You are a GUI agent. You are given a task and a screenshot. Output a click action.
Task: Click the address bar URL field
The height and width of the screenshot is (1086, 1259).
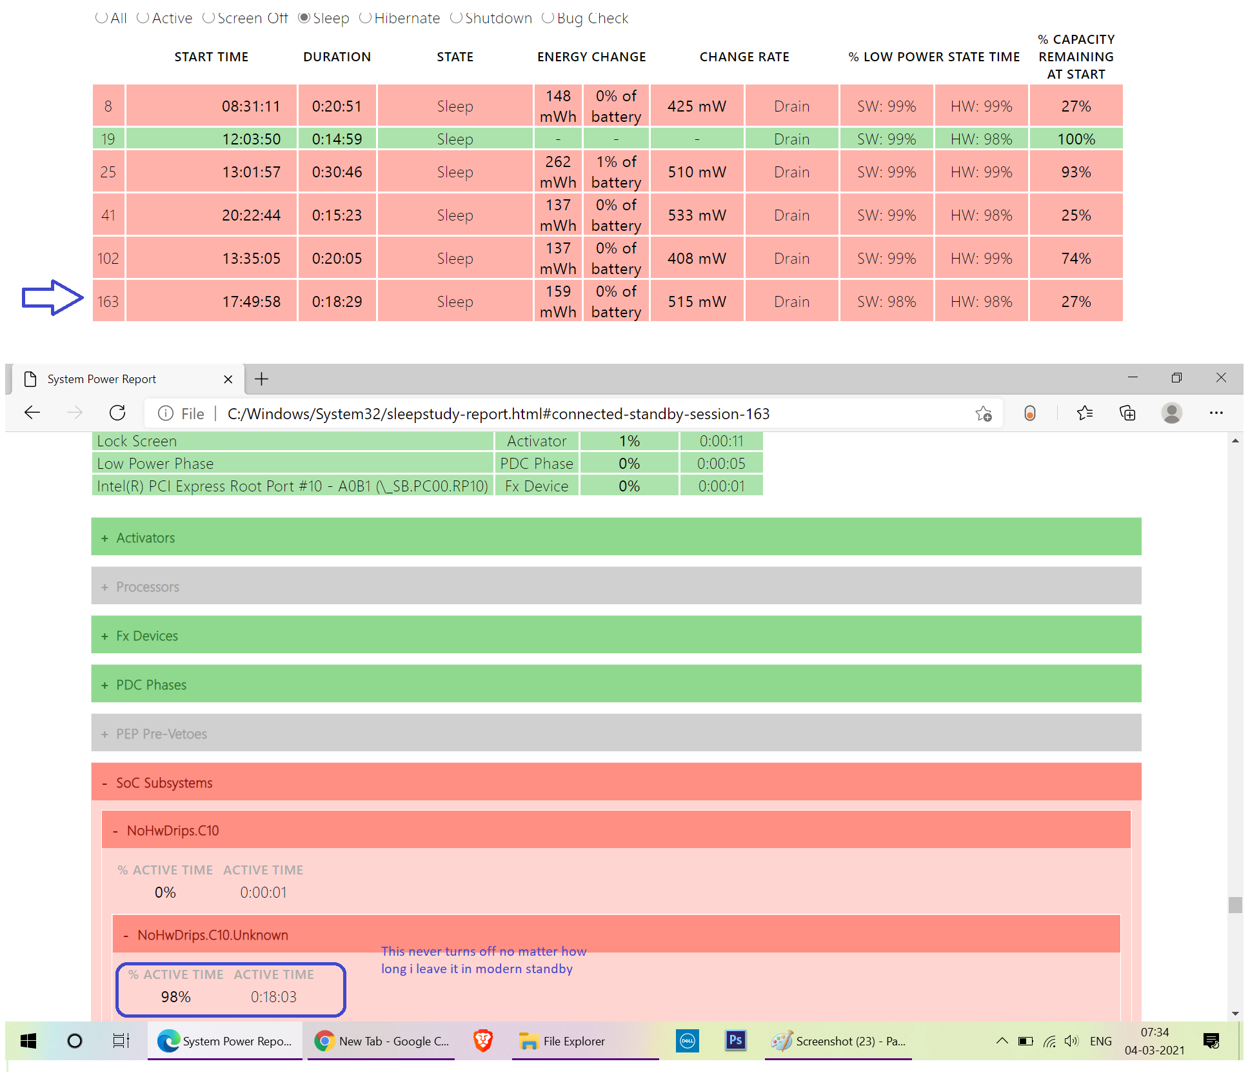pos(498,413)
